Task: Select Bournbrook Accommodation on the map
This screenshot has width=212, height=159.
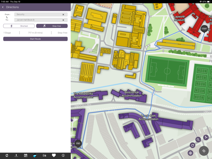Action: coord(132,94)
